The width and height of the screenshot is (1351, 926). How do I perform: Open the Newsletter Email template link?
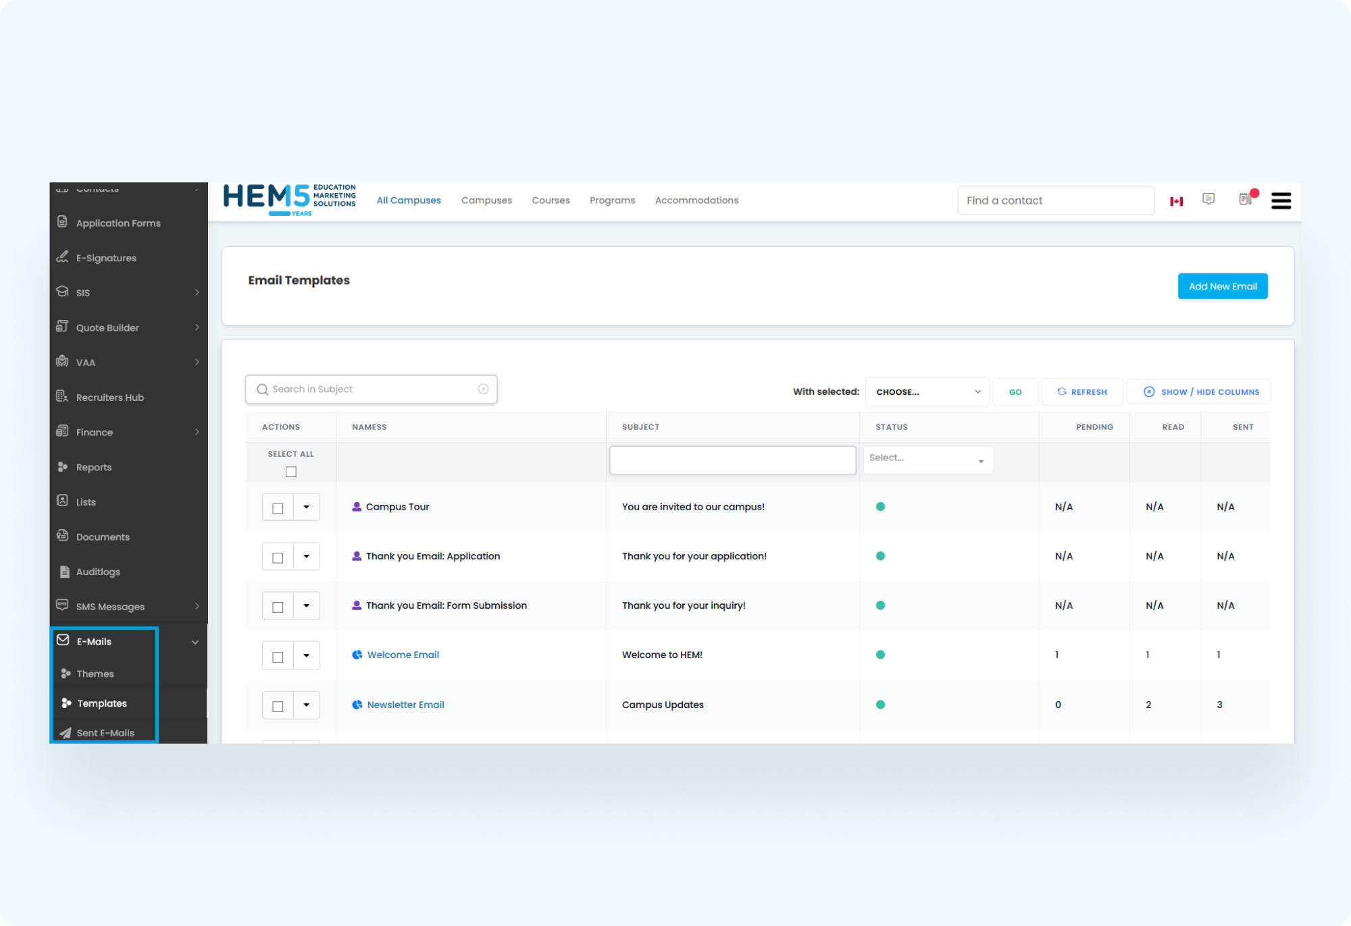405,705
